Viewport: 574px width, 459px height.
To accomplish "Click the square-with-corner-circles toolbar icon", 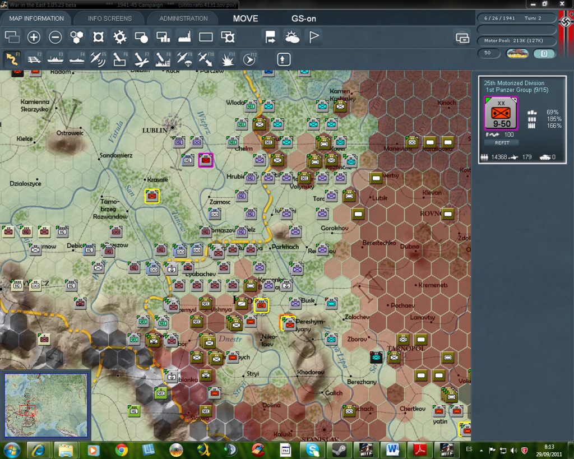I will coord(99,37).
